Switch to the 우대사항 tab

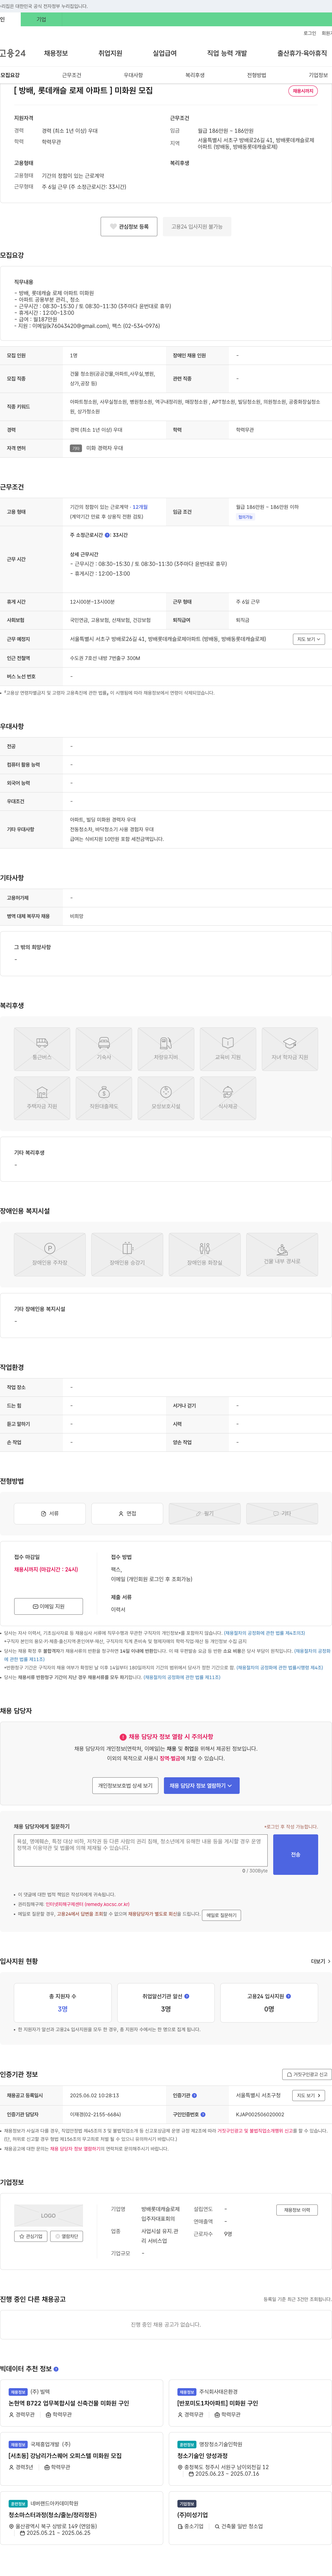133,75
